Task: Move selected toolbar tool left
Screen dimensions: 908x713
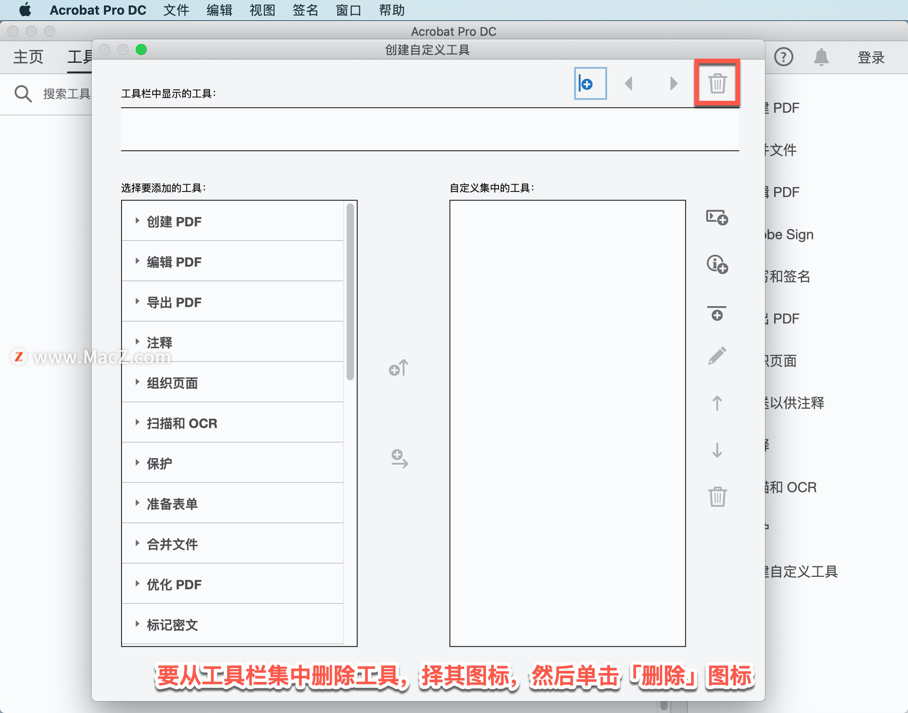Action: pos(629,84)
